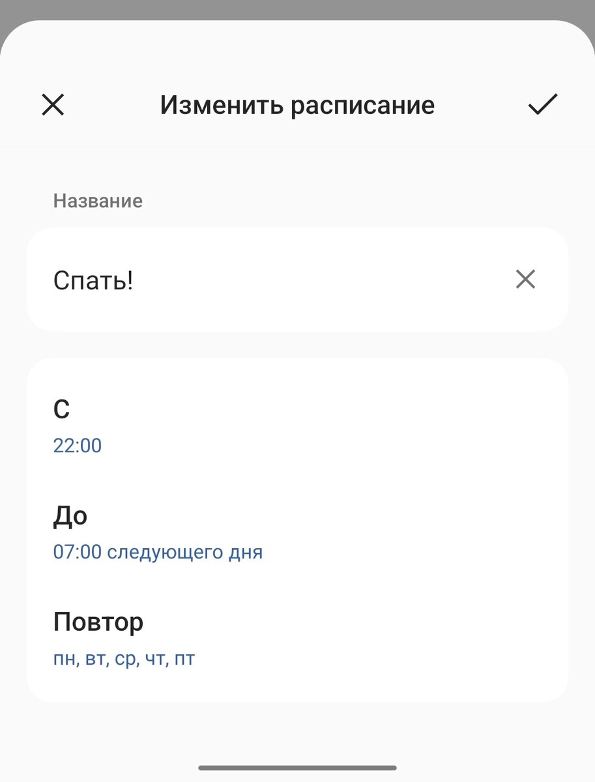Tap the bottom navigation gesture bar
Image resolution: width=595 pixels, height=782 pixels.
(297, 768)
